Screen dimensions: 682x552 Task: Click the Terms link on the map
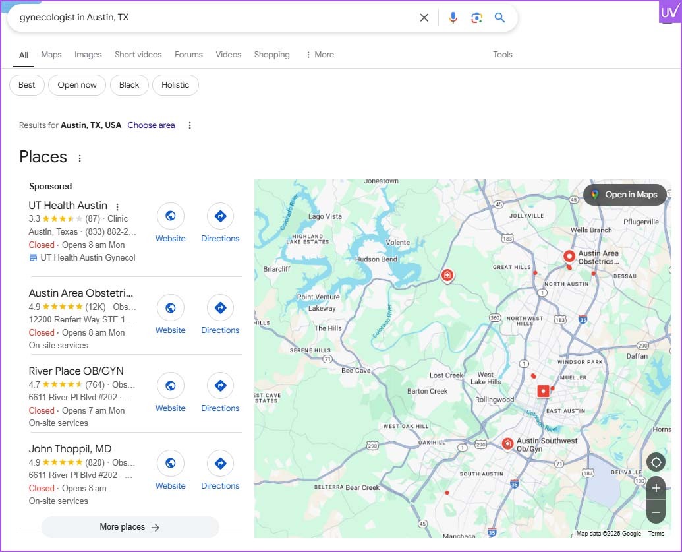pyautogui.click(x=656, y=534)
